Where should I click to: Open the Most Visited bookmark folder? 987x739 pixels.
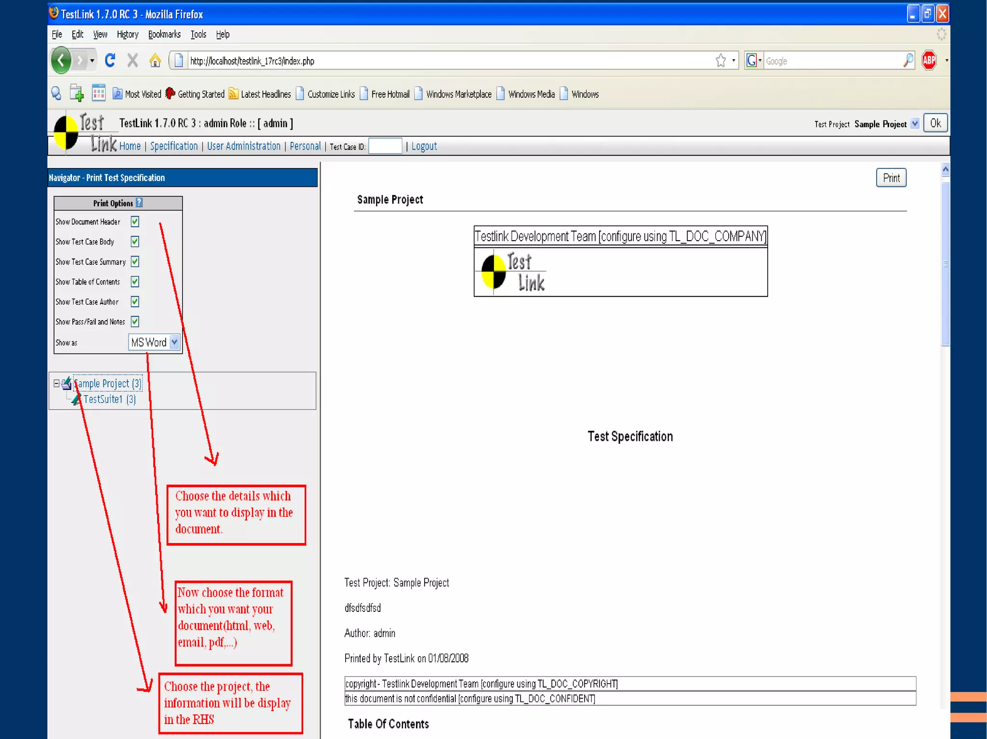tap(137, 94)
